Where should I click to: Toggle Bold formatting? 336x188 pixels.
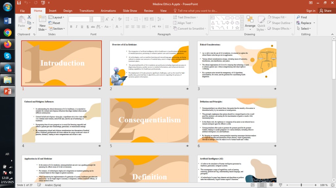pyautogui.click(x=71, y=27)
